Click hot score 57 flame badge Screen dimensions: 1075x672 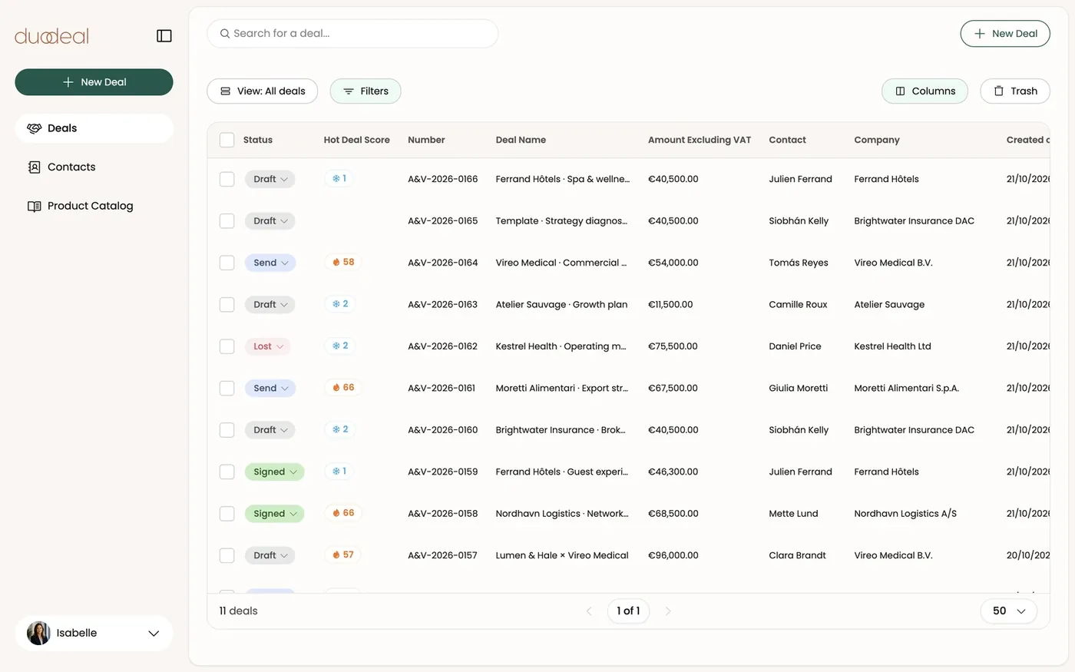(x=343, y=554)
